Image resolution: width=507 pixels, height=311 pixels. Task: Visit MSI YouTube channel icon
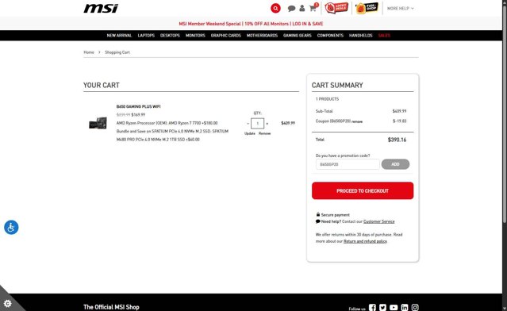coord(394,308)
